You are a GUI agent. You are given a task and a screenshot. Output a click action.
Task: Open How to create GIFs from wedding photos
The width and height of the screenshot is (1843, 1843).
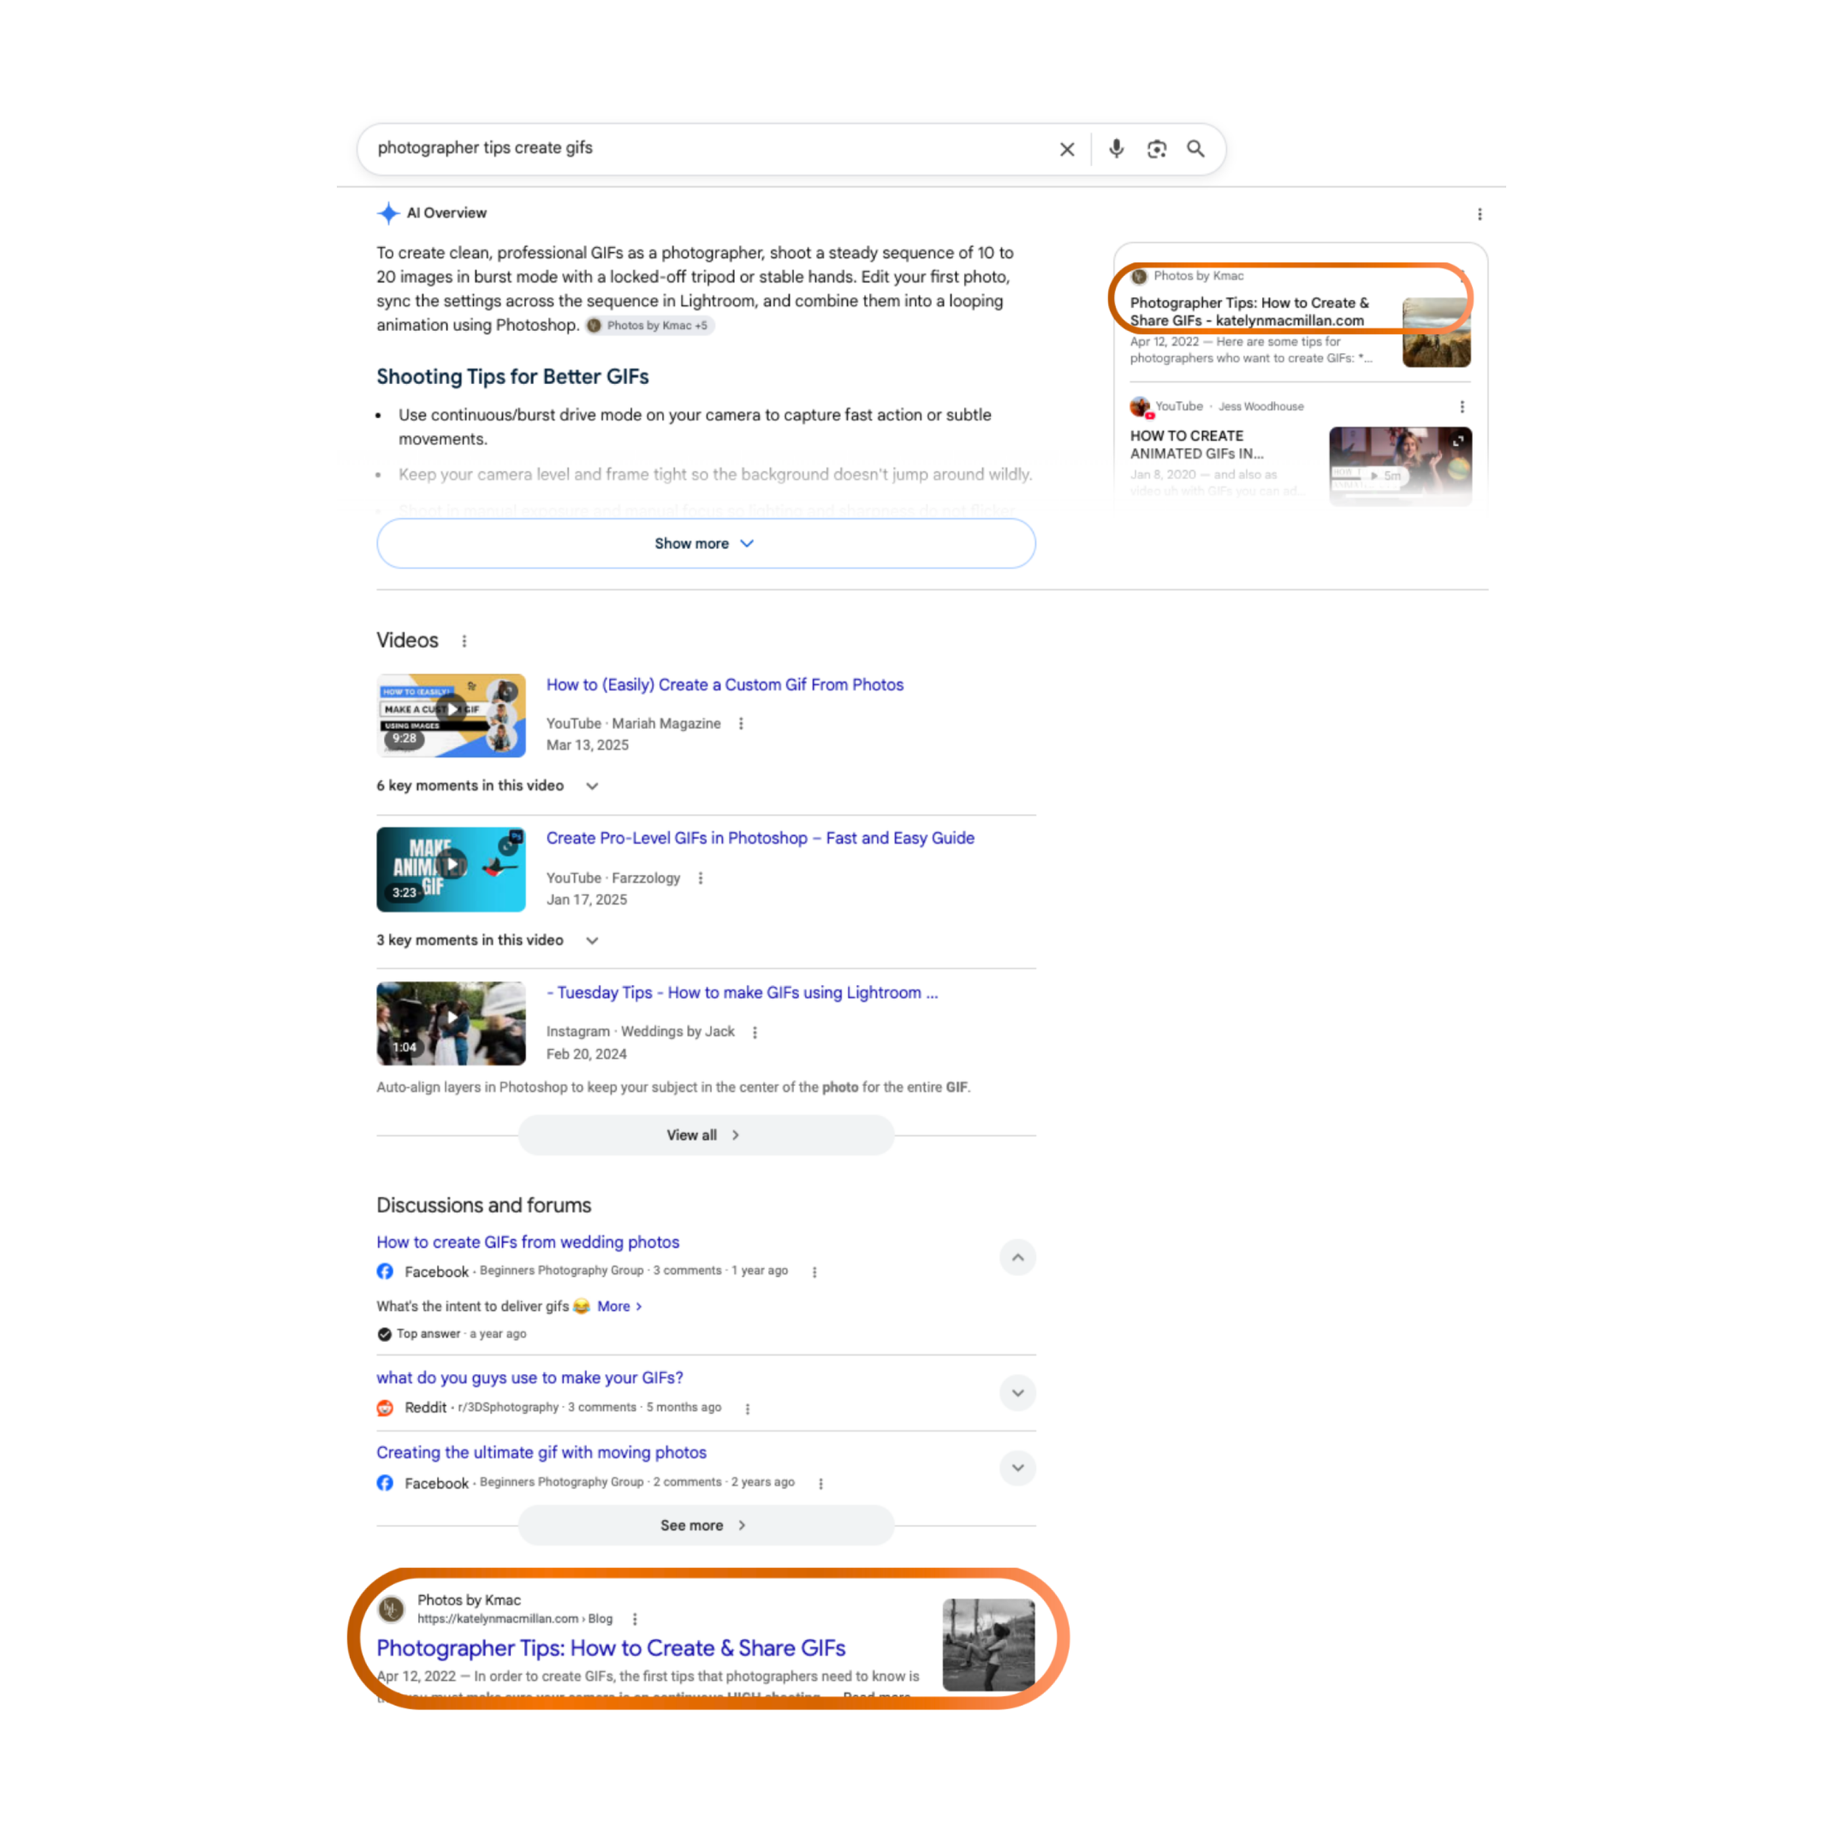528,1242
